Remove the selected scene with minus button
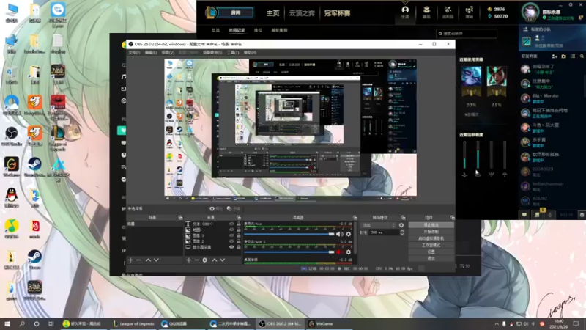This screenshot has height=330, width=586. click(x=138, y=260)
